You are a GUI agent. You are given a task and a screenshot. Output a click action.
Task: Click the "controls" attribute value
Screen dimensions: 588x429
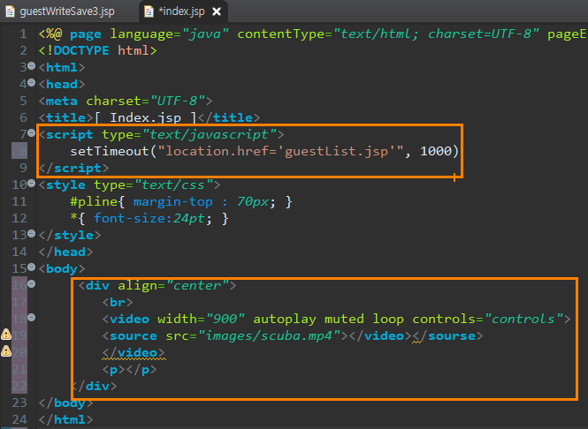(523, 319)
